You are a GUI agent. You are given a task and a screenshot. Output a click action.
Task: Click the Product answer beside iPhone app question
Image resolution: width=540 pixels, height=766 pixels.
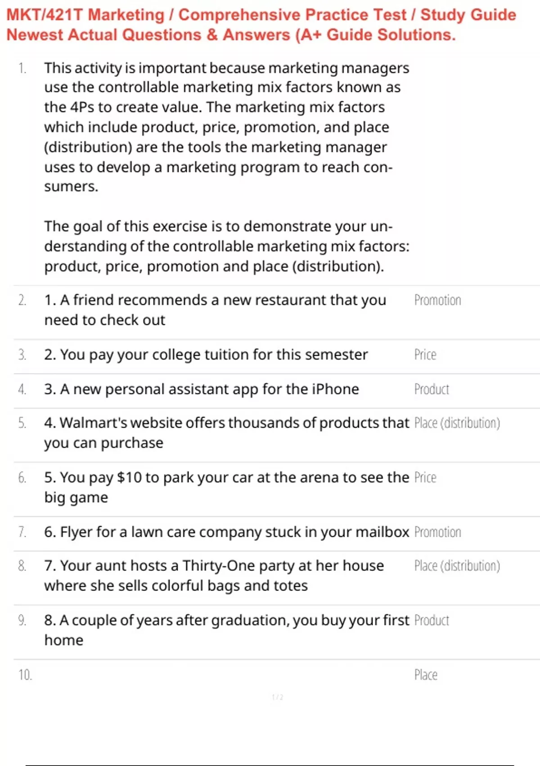tap(432, 389)
